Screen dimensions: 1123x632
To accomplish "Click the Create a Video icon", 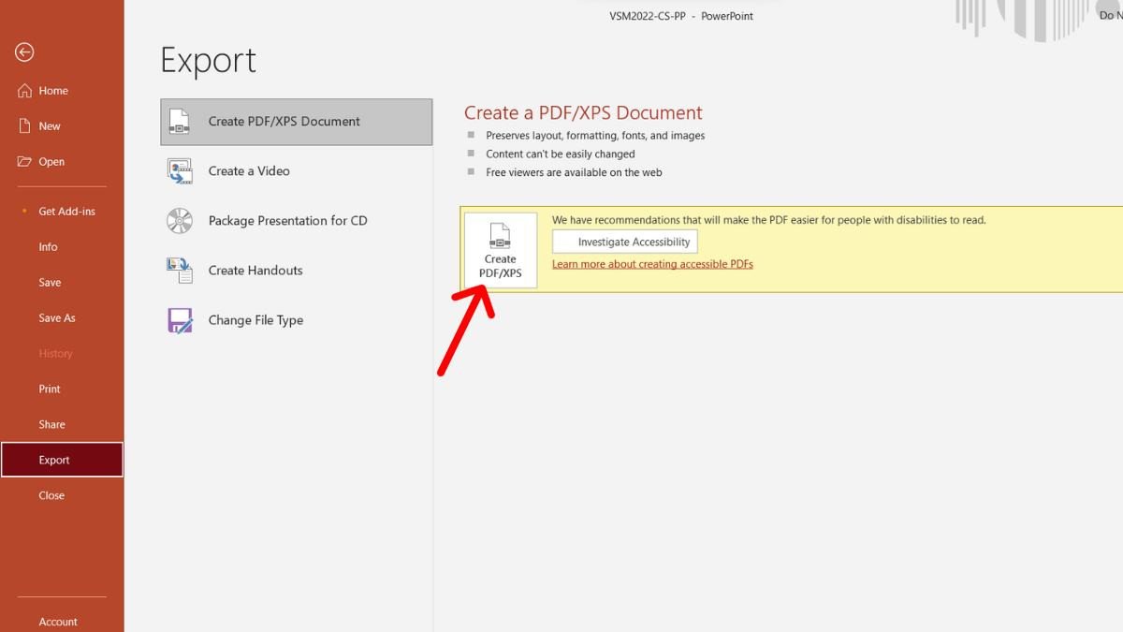I will tap(178, 170).
